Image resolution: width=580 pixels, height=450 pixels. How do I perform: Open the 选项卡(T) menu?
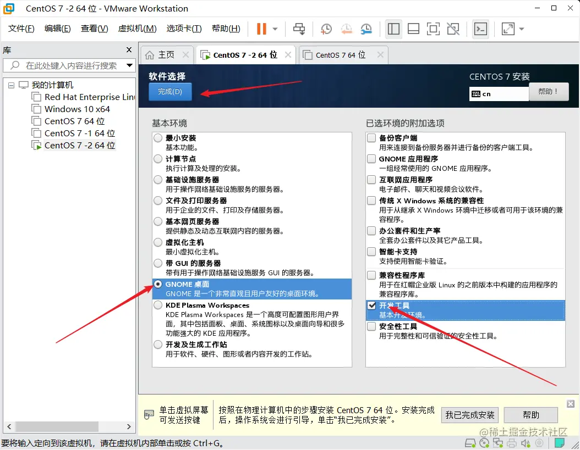pos(184,29)
